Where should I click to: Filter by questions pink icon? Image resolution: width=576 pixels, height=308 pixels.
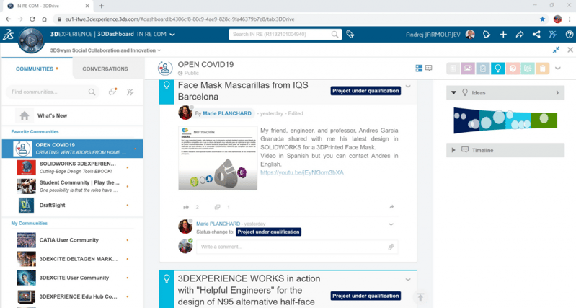(x=513, y=69)
